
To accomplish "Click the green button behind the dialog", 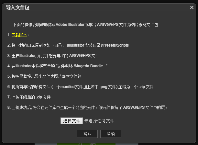I will (x=86, y=144).
